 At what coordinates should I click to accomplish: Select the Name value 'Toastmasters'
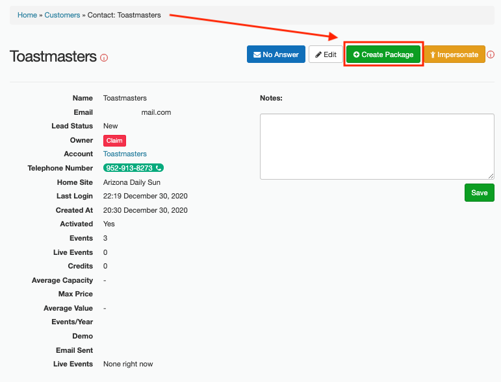coord(125,98)
